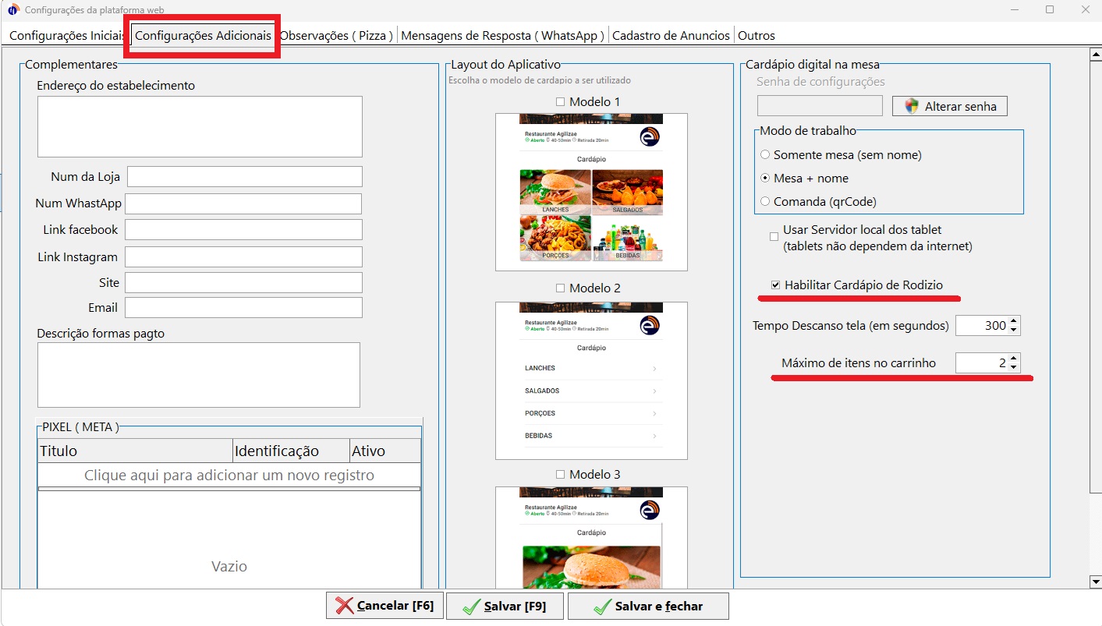The image size is (1102, 626).
Task: Choose Comanda (qrCode) work mode
Action: coord(765,202)
